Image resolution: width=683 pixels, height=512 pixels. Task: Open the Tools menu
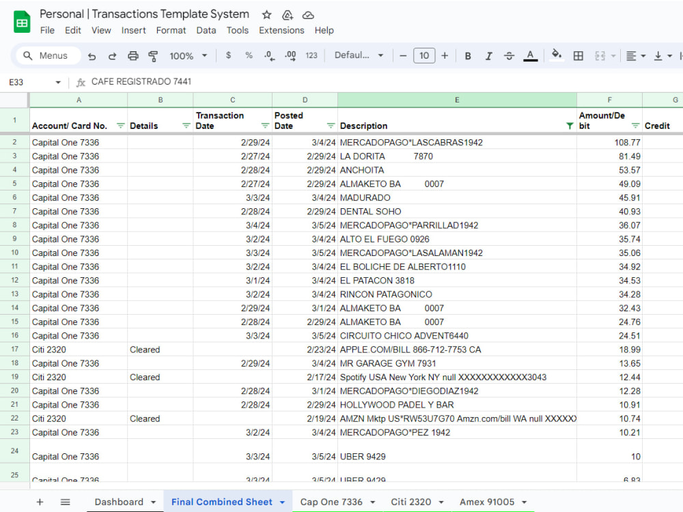238,31
